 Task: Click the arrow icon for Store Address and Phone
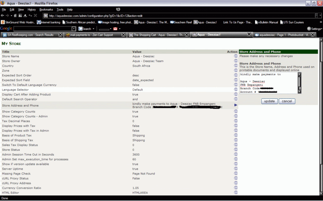[236, 105]
